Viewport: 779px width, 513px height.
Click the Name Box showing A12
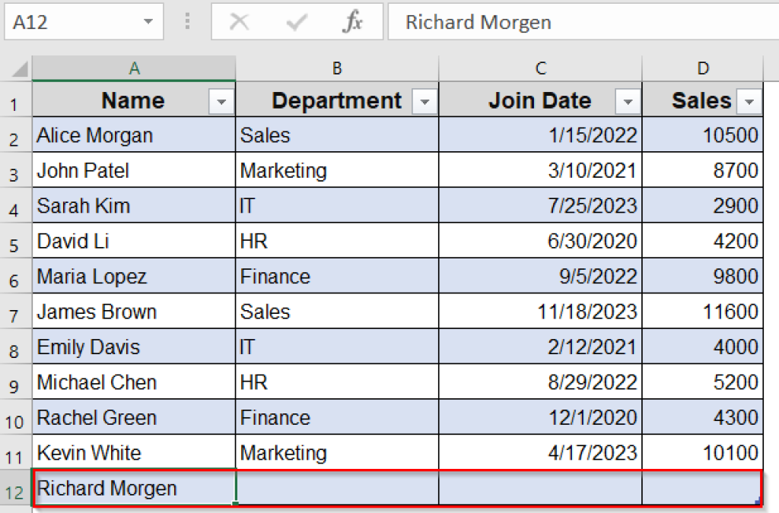pyautogui.click(x=68, y=22)
